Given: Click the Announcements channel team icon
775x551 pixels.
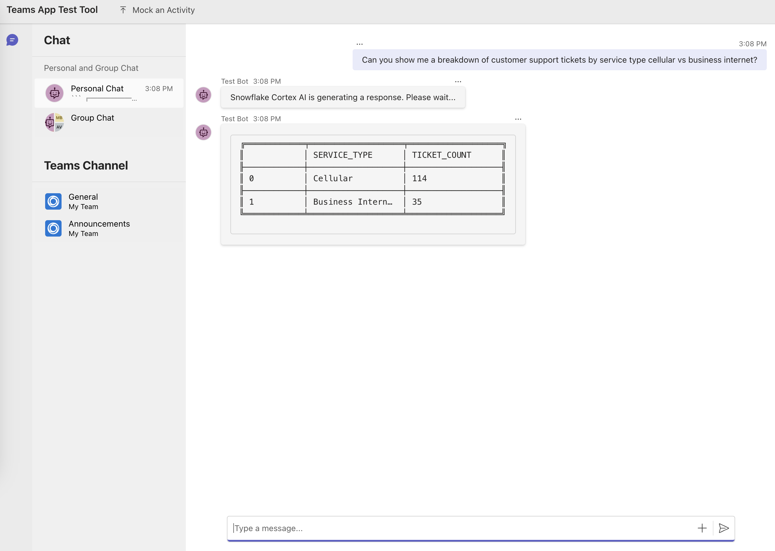Looking at the screenshot, I should coord(53,228).
